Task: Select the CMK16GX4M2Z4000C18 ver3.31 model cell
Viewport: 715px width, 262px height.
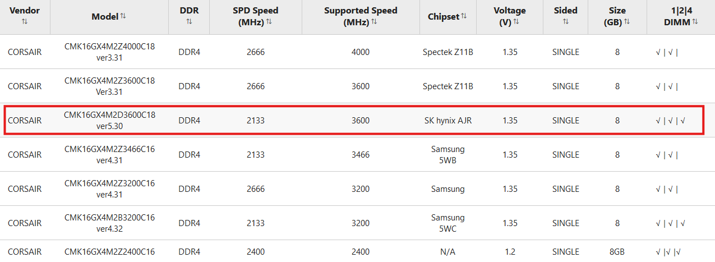Action: tap(109, 52)
